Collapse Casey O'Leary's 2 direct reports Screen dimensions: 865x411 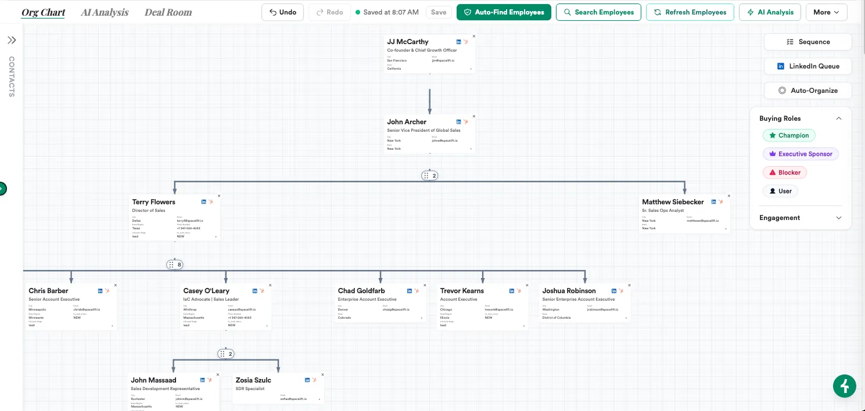pos(225,354)
